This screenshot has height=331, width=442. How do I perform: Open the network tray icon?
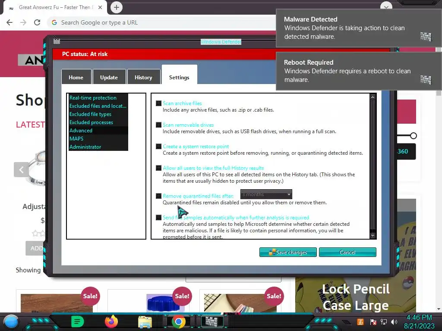[x=384, y=322]
